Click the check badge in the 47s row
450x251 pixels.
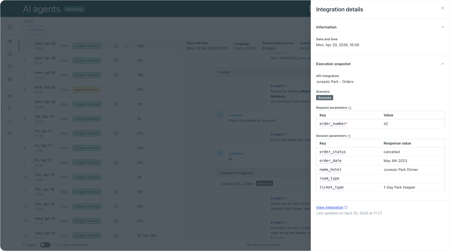coord(116,221)
